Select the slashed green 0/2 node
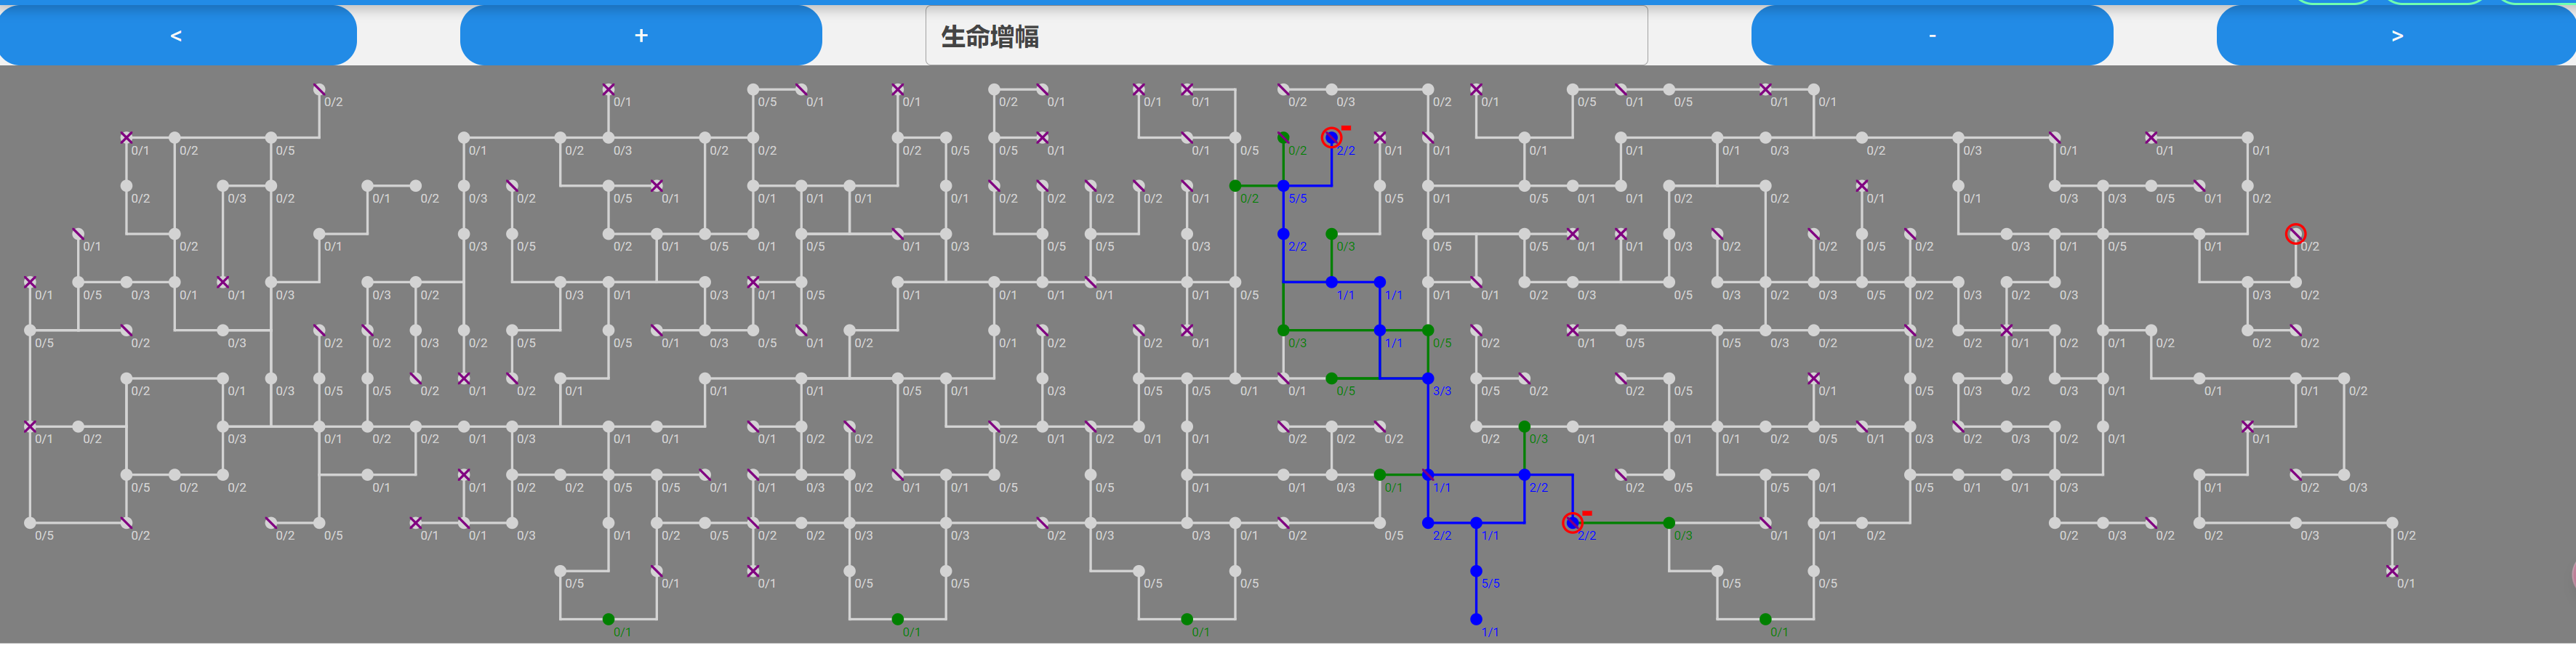The height and width of the screenshot is (645, 2576). click(1283, 138)
